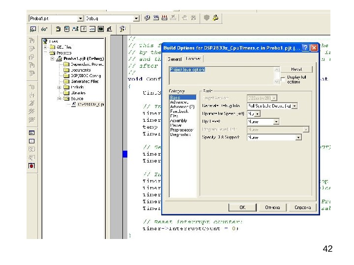Click the incremental build icon in the toolbar
This screenshot has height=265, width=354.
[156, 18]
